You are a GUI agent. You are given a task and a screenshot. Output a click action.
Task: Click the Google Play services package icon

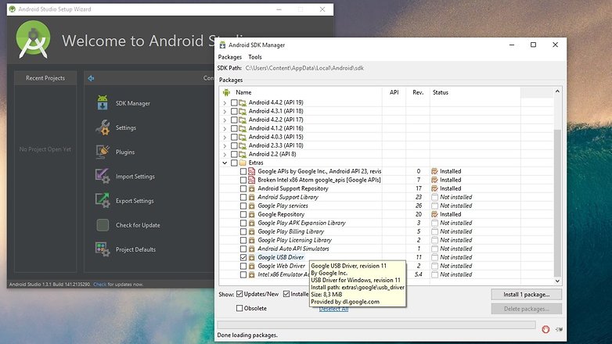252,206
